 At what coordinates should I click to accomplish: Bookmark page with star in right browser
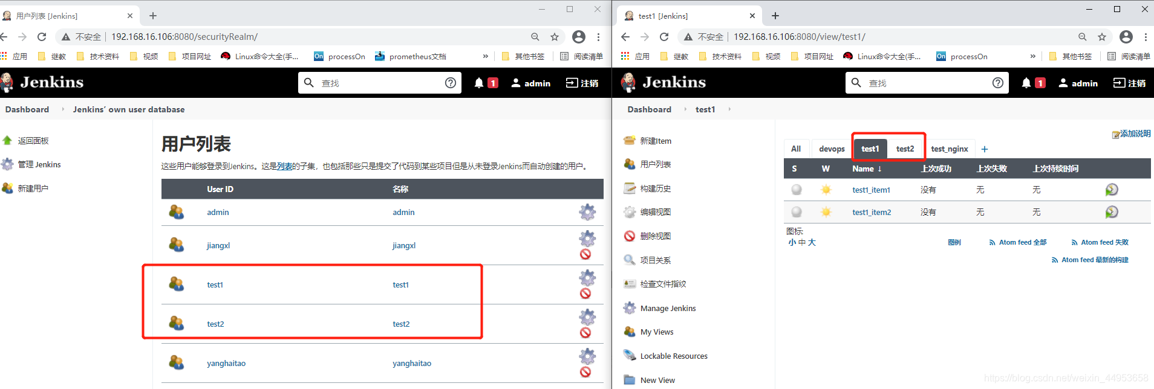point(1102,37)
